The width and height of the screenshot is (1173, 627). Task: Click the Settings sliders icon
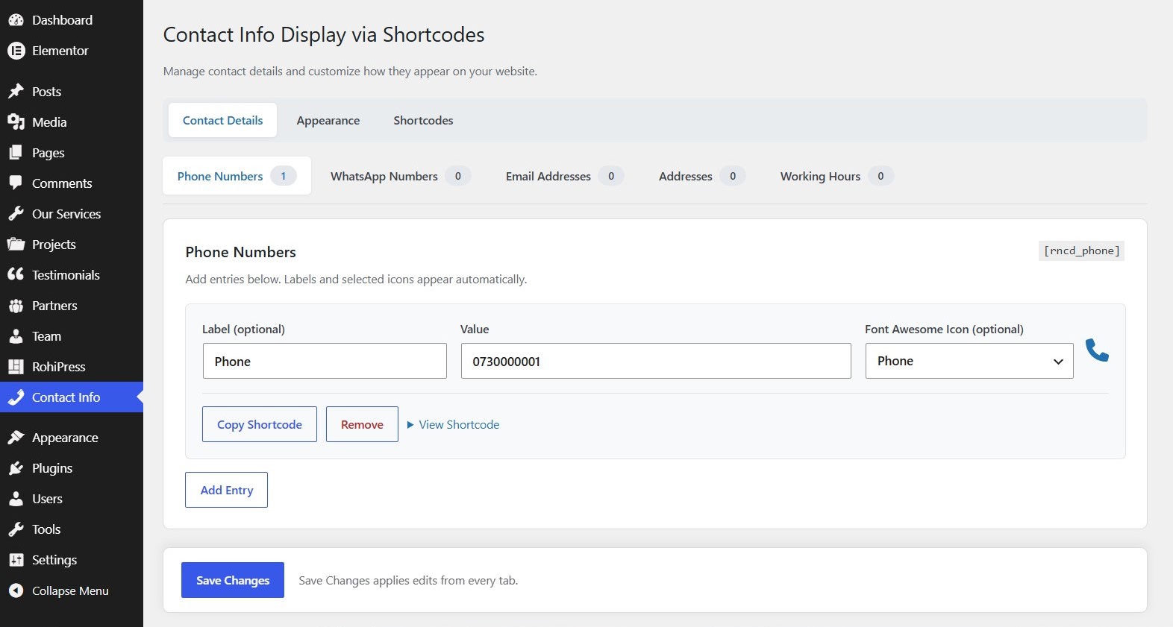coord(16,560)
